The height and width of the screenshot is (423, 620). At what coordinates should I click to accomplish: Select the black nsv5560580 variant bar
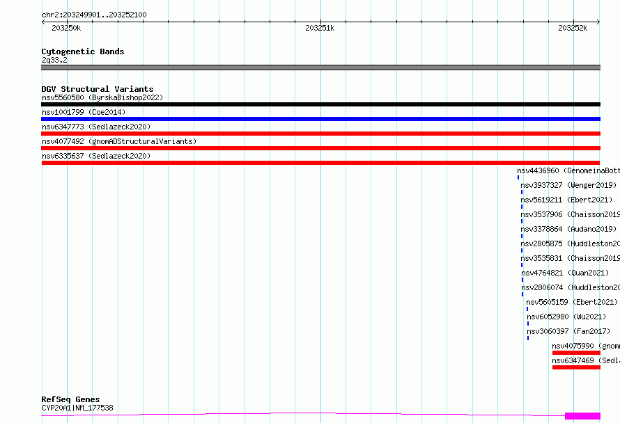[320, 104]
